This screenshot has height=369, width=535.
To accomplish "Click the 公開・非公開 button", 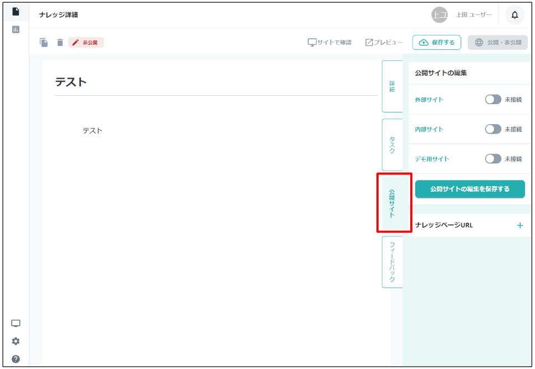I will [497, 43].
